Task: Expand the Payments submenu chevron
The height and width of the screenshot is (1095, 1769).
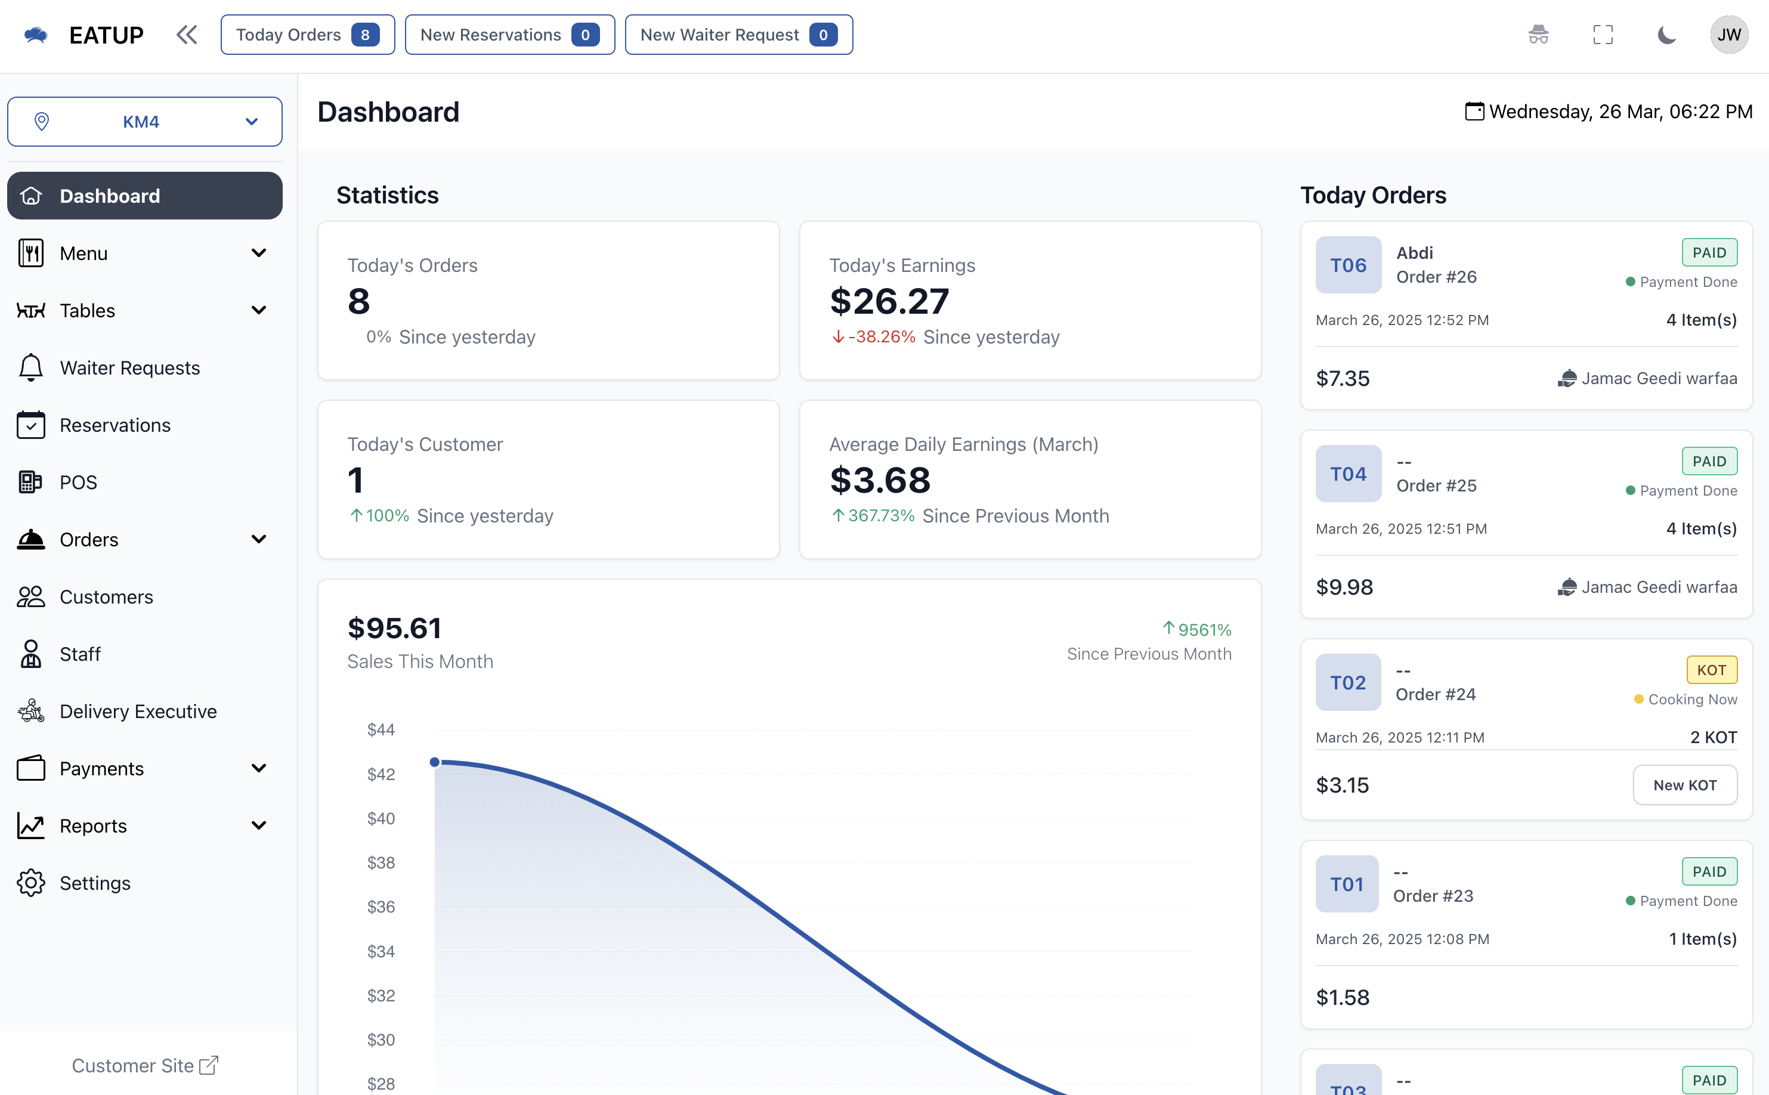Action: coord(258,768)
